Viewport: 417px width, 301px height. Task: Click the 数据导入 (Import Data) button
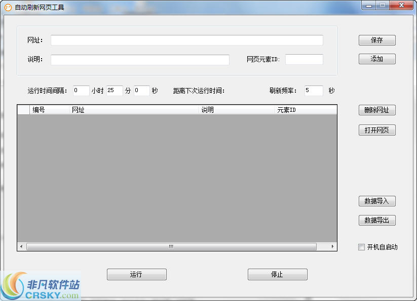pyautogui.click(x=377, y=201)
